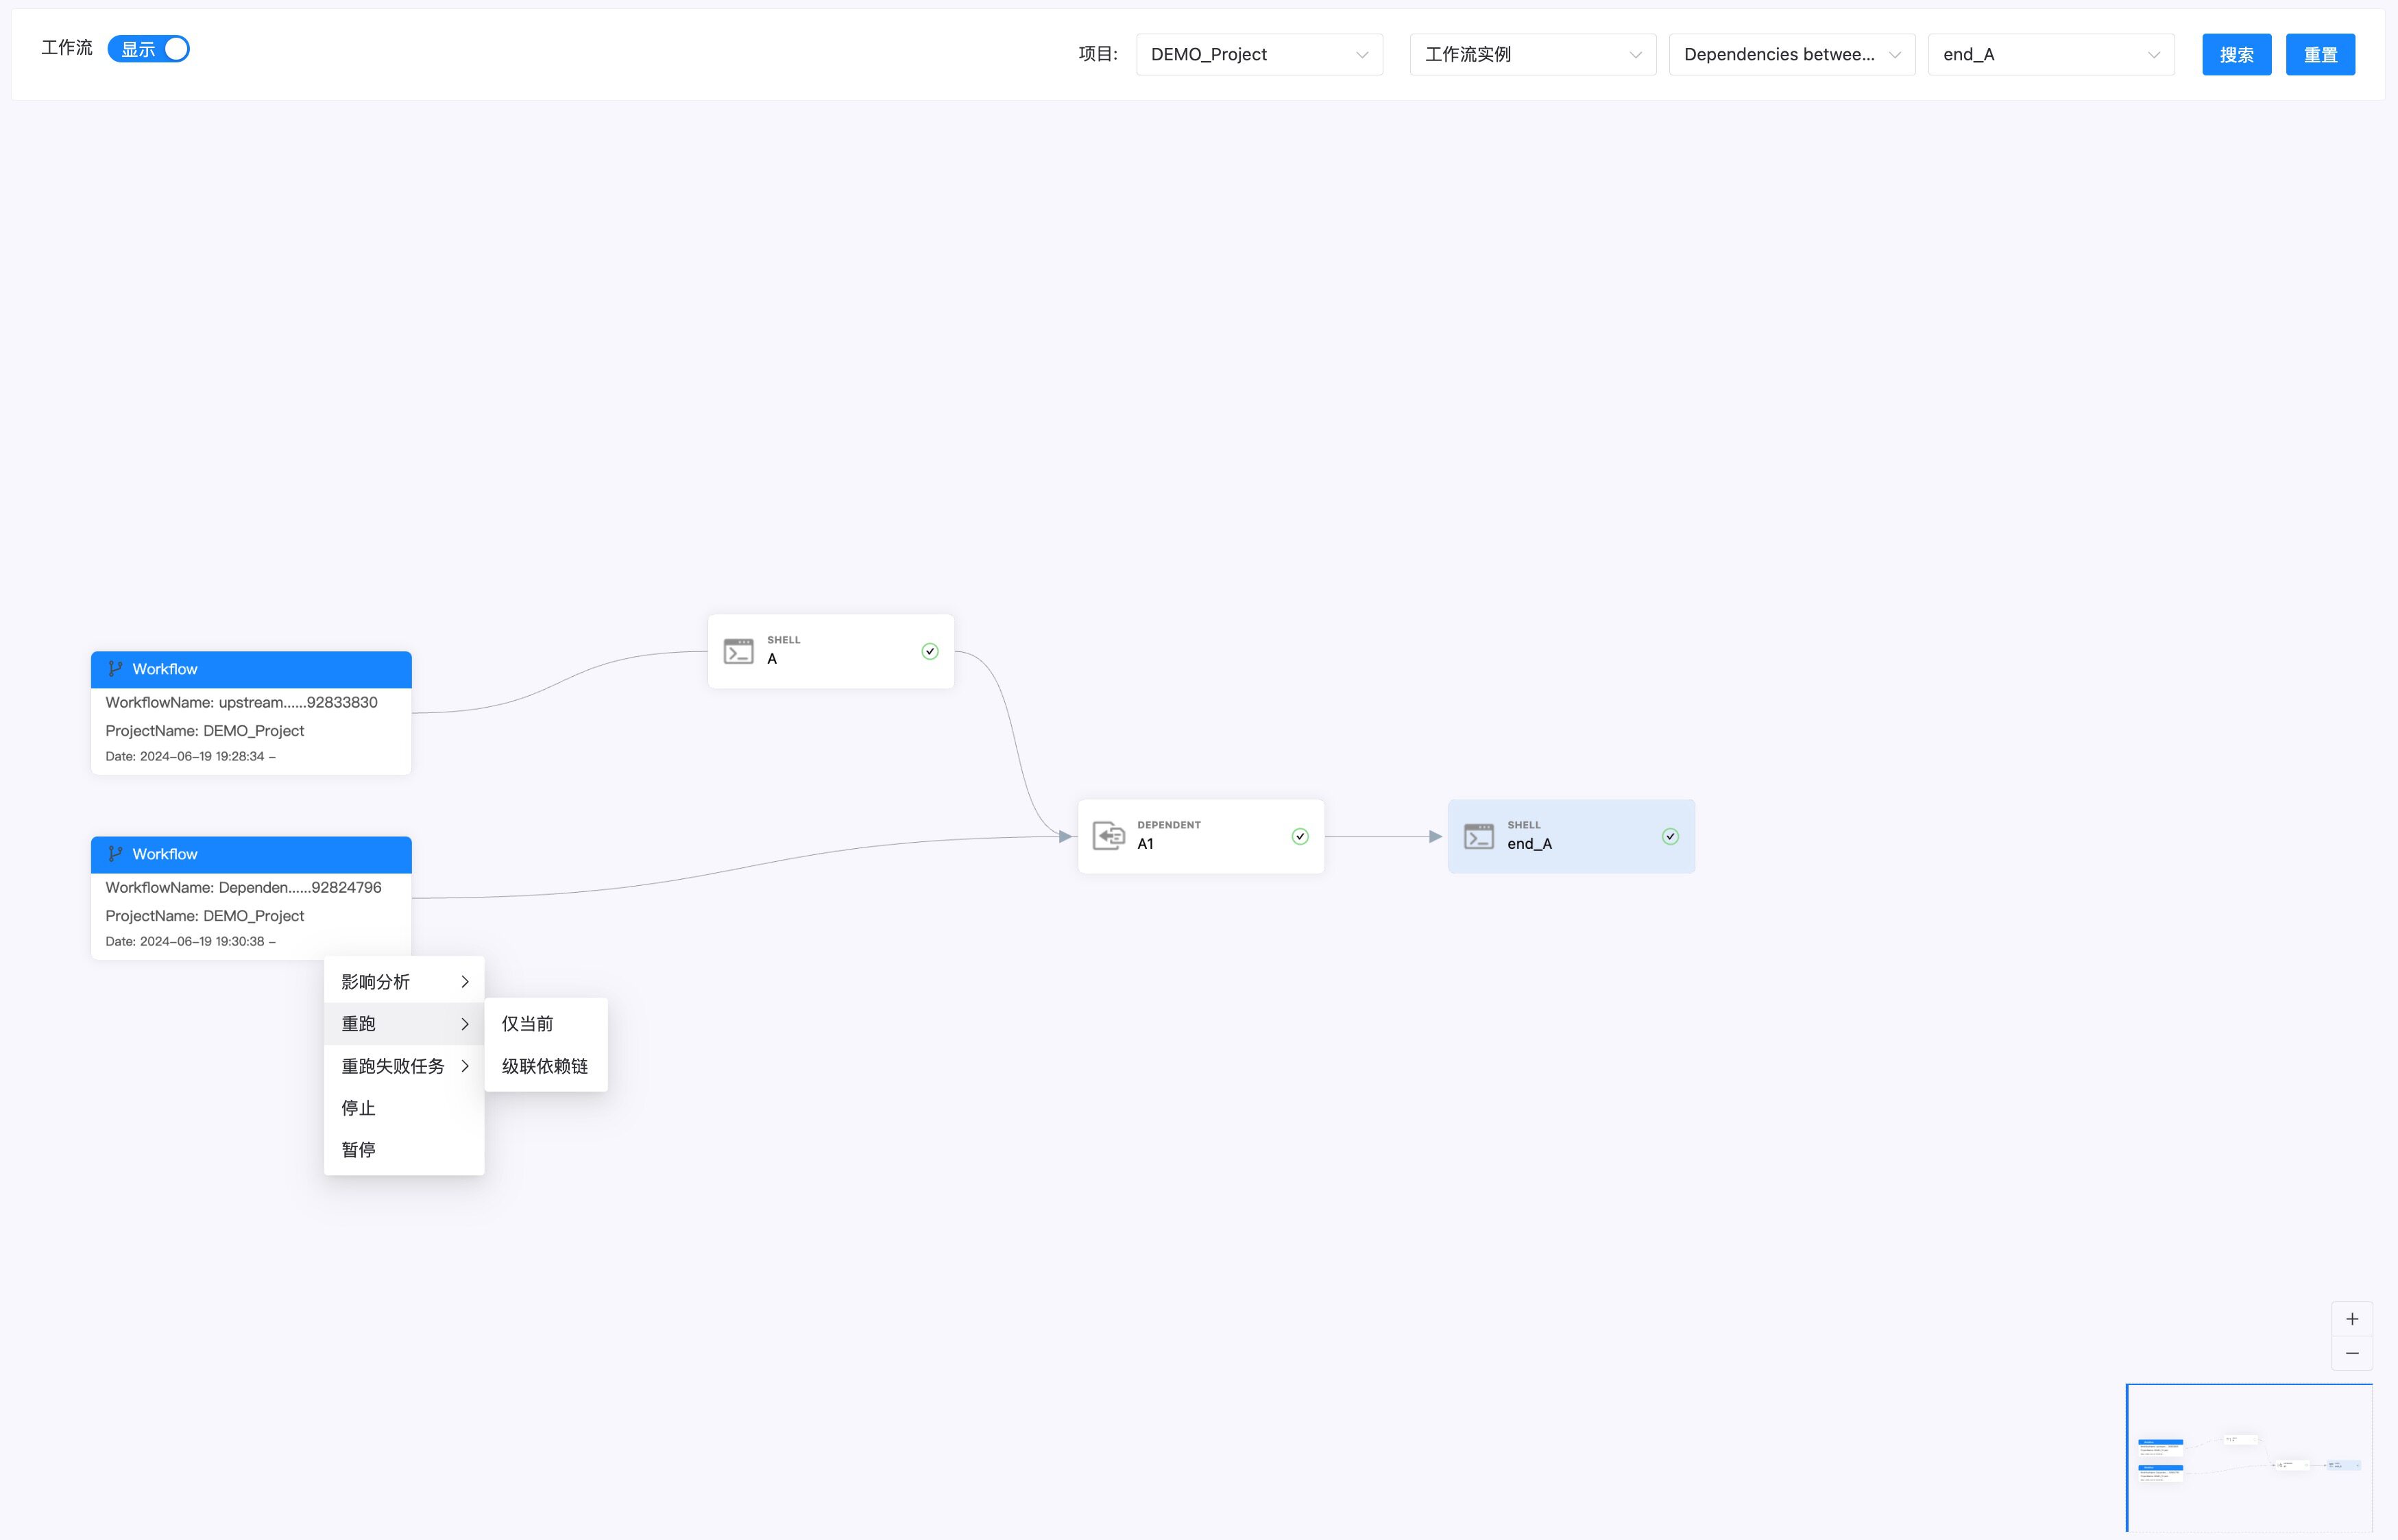This screenshot has height=1540, width=2398.
Task: Zoom in with the plus button
Action: (x=2351, y=1319)
